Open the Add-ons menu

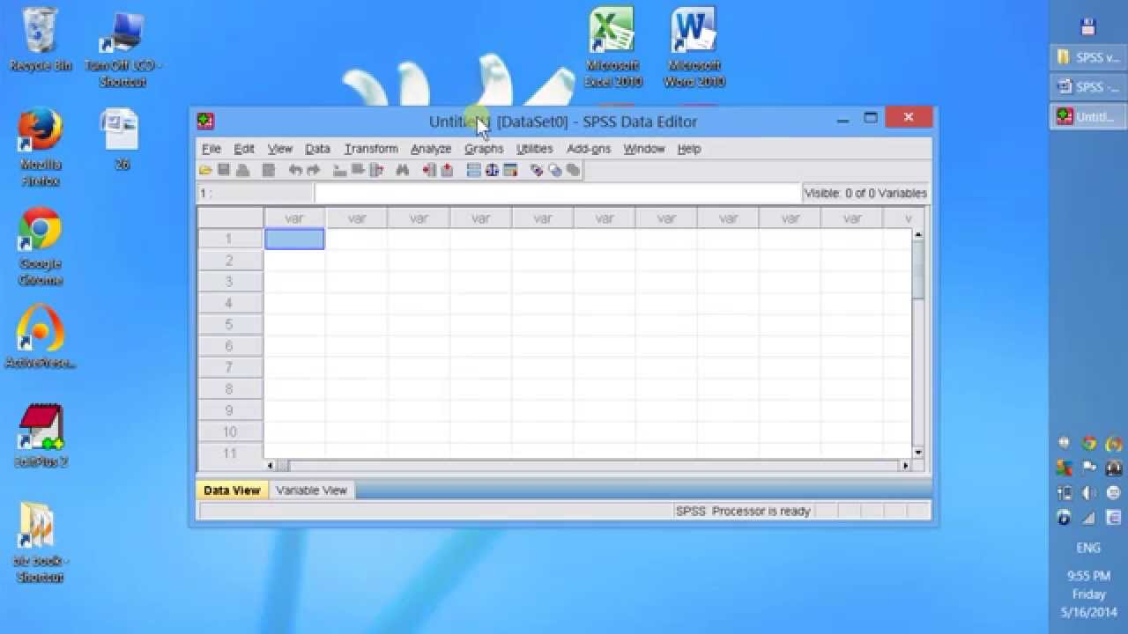click(x=589, y=149)
